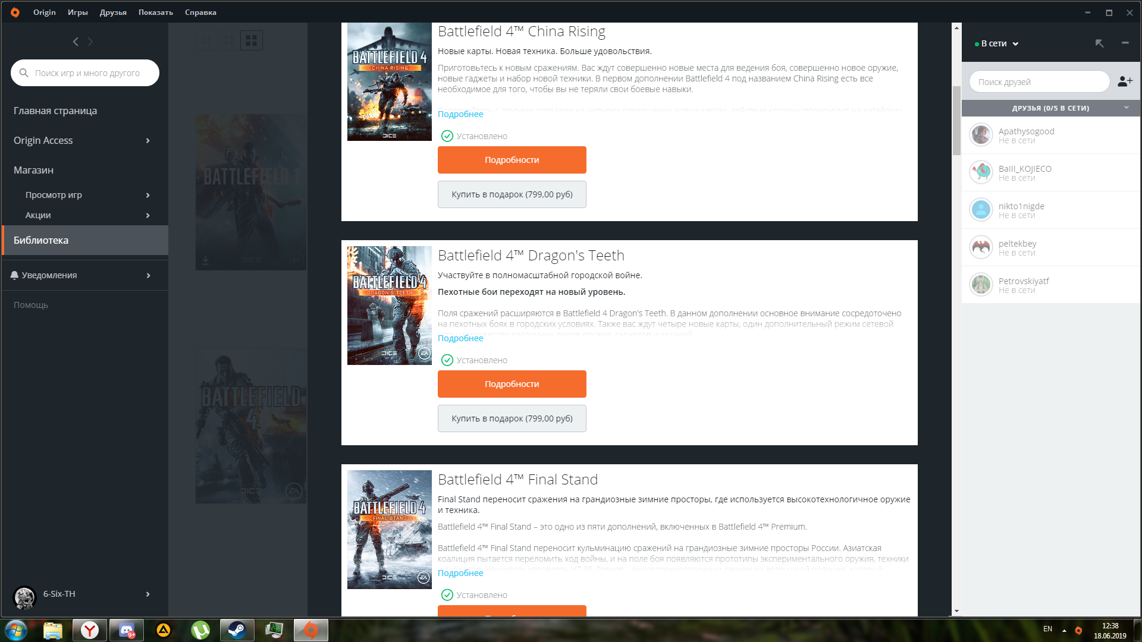Open Discord from the taskbar
This screenshot has width=1142, height=642.
point(127,630)
